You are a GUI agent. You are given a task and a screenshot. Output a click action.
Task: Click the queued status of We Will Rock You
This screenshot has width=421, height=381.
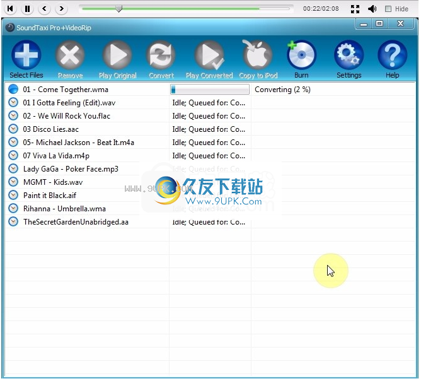[x=209, y=116]
